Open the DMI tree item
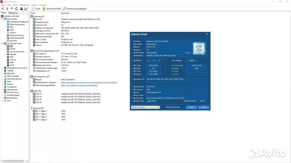Viewport: 291px width, 163px height. click(10, 27)
